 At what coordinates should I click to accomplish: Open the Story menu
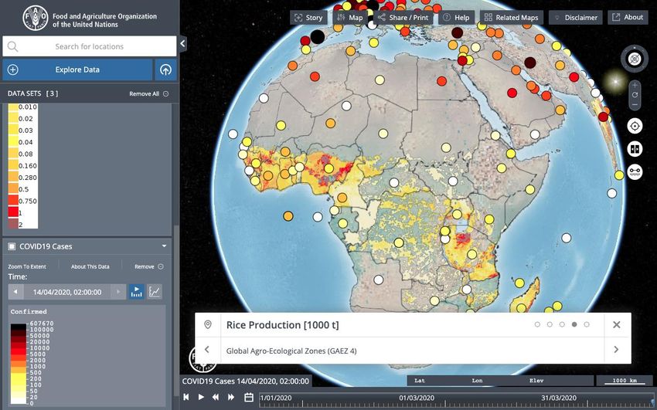click(x=309, y=18)
